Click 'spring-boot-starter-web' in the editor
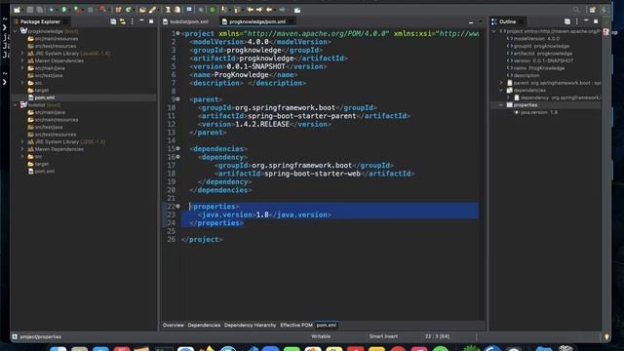This screenshot has width=624, height=351. [x=312, y=174]
